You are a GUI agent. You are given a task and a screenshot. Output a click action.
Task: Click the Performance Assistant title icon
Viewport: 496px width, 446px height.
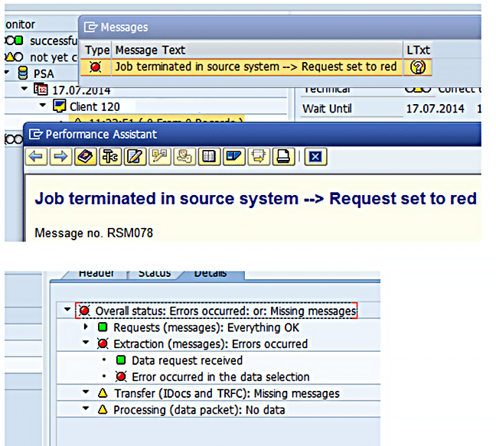point(36,135)
